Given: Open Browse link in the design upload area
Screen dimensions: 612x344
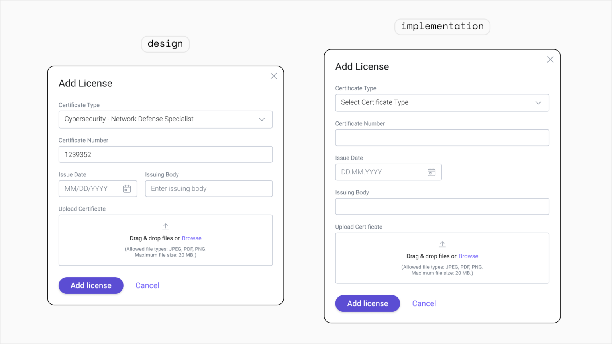Looking at the screenshot, I should [192, 238].
